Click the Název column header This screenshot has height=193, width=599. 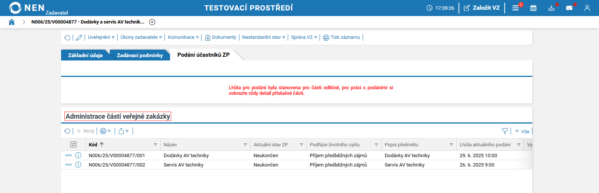pos(170,144)
